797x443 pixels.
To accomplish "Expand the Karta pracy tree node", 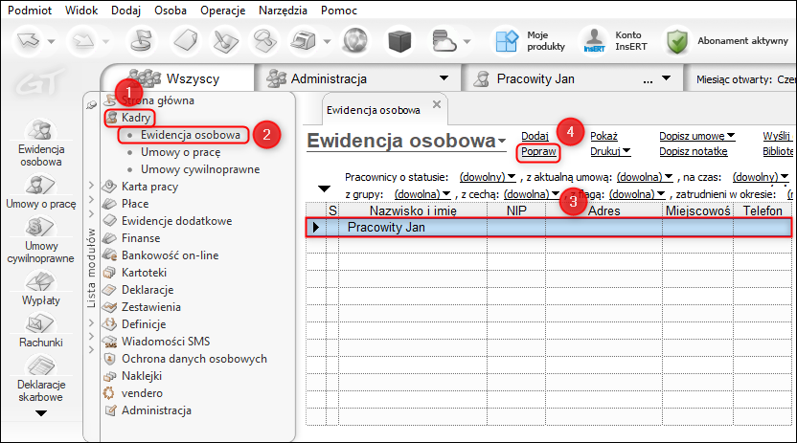I will [x=92, y=186].
